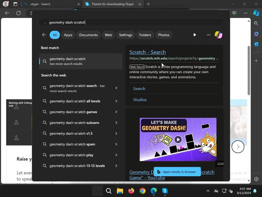
Task: Expand chevron for 'v1.5' suggestion
Action: pyautogui.click(x=116, y=133)
